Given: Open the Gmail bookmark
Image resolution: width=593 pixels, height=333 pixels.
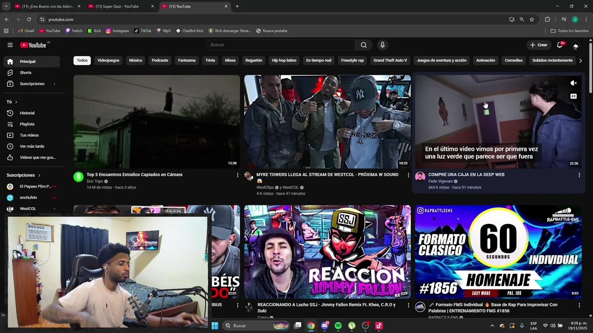Looking at the screenshot, I should [x=26, y=31].
